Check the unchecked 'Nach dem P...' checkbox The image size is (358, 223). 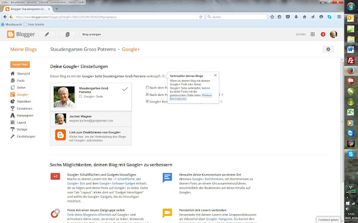tap(147, 88)
